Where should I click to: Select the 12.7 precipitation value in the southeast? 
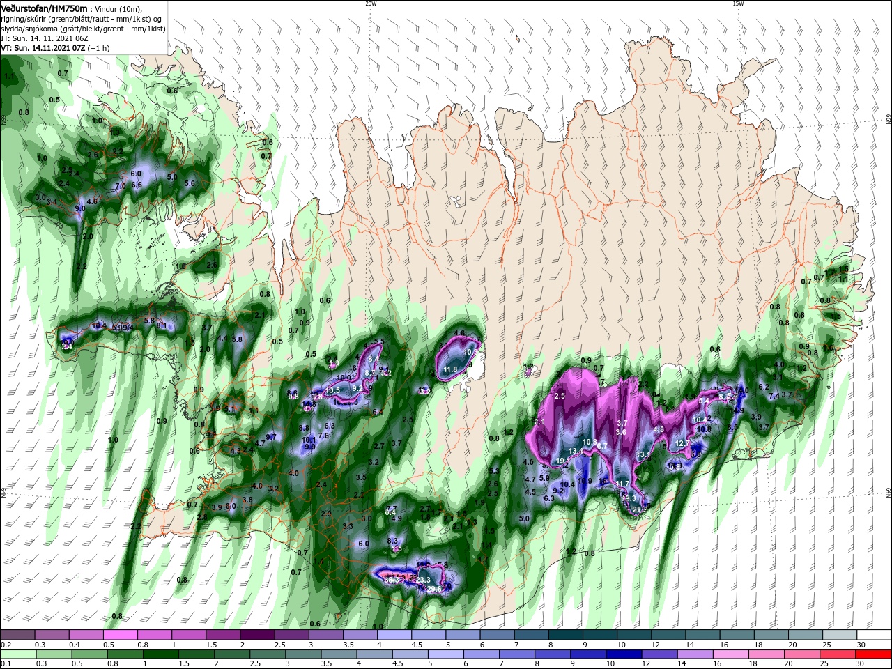[683, 443]
